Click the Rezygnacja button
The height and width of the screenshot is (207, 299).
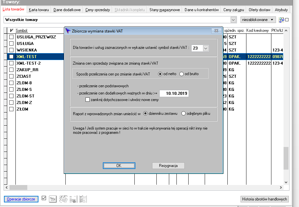coord(168,166)
